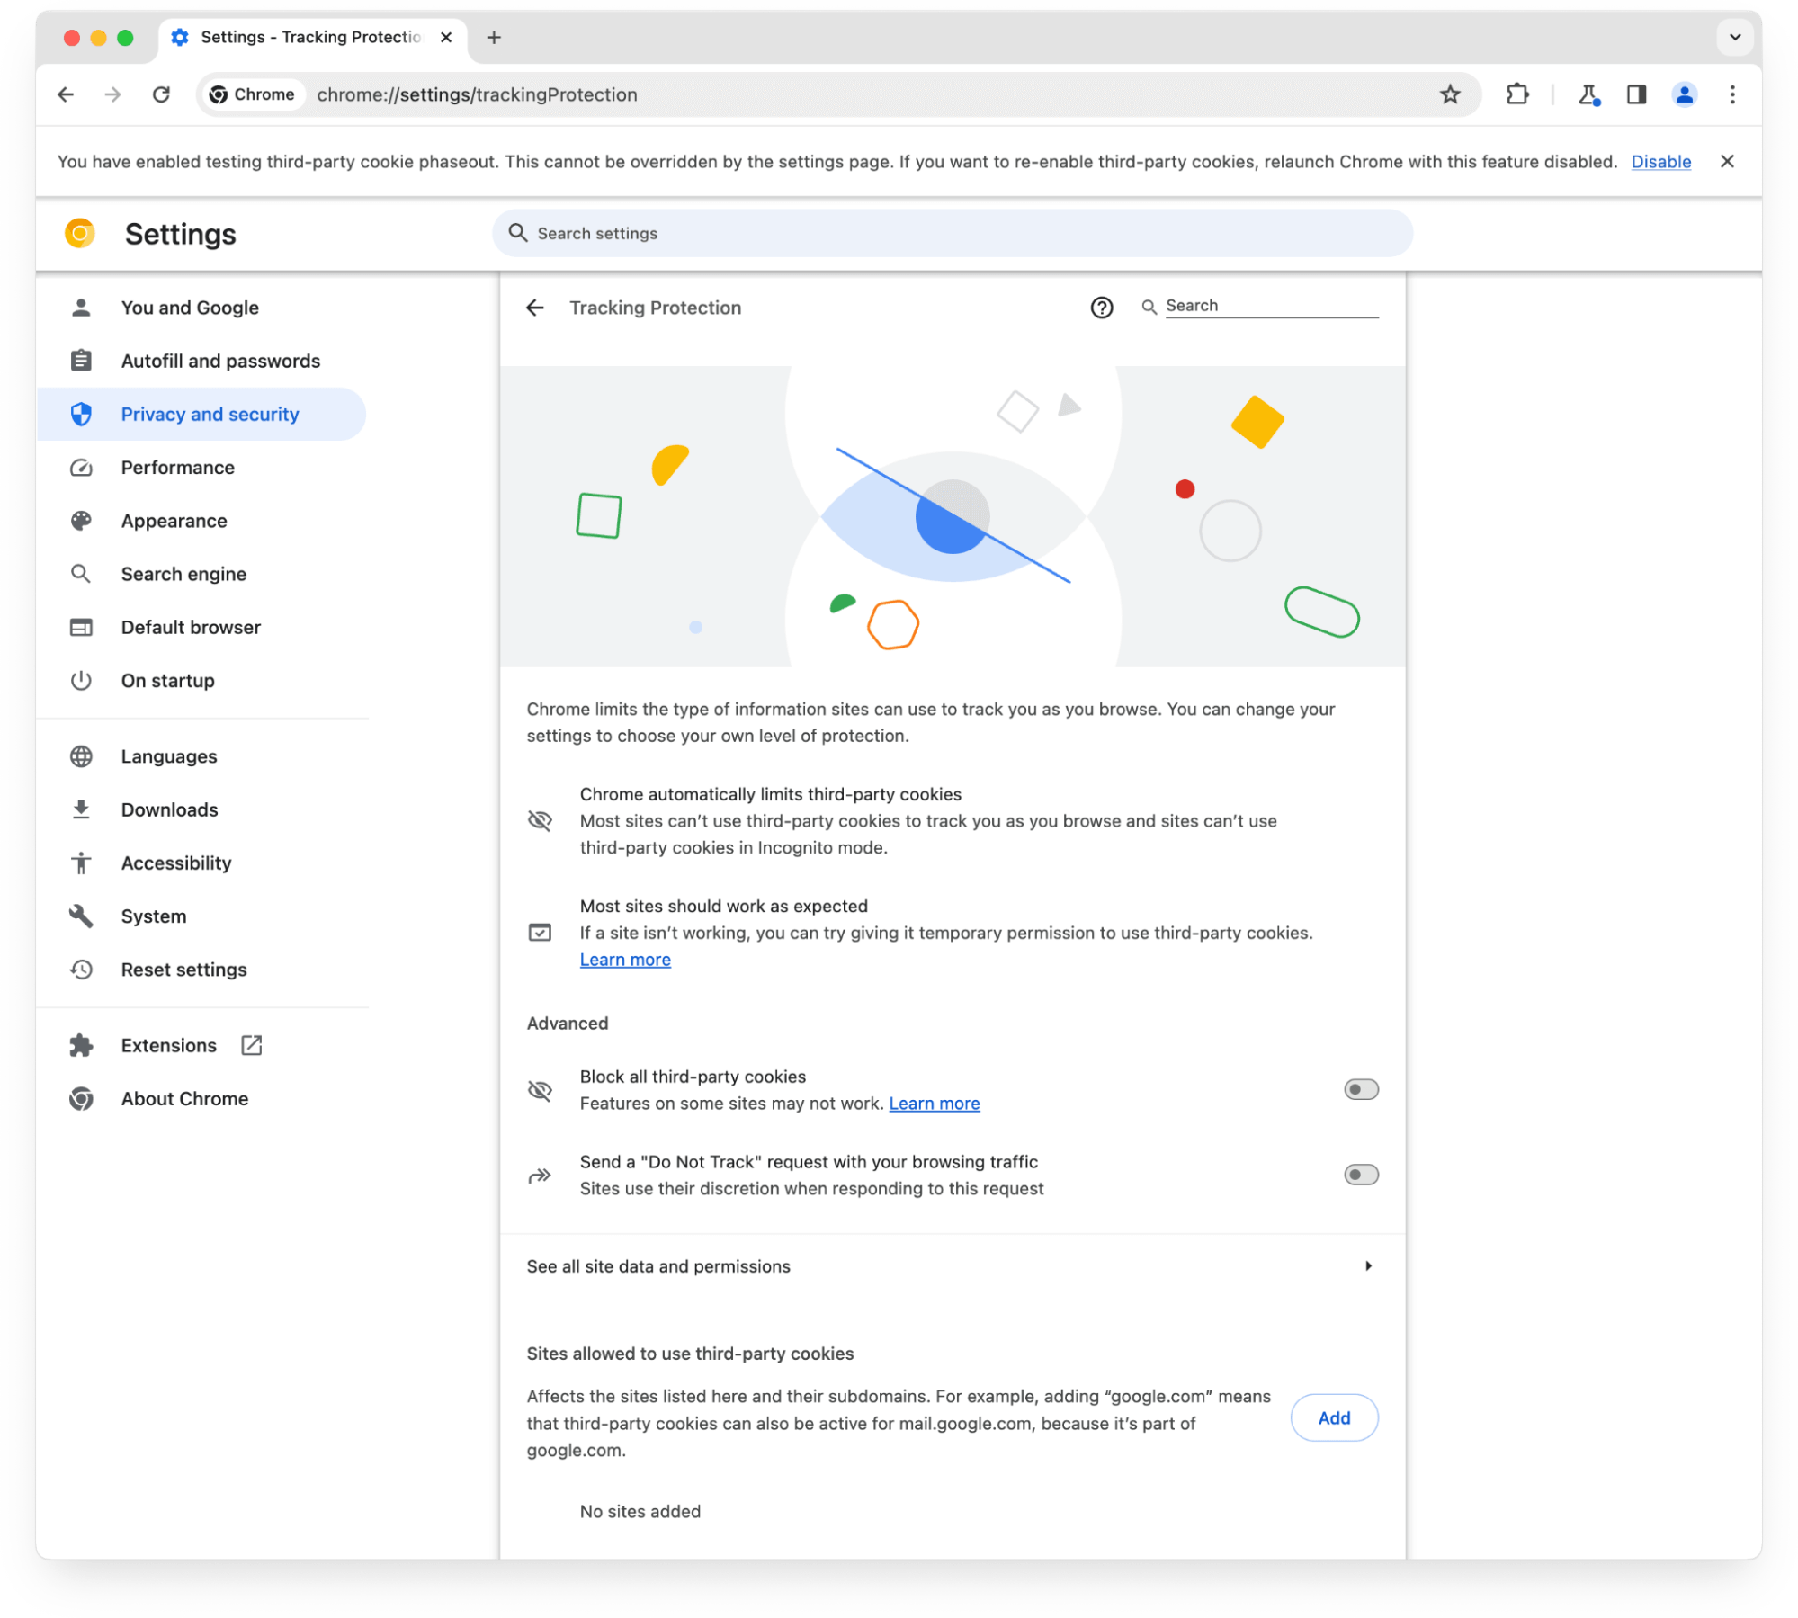Click the Privacy and security icon
The height and width of the screenshot is (1618, 1798).
coord(81,414)
